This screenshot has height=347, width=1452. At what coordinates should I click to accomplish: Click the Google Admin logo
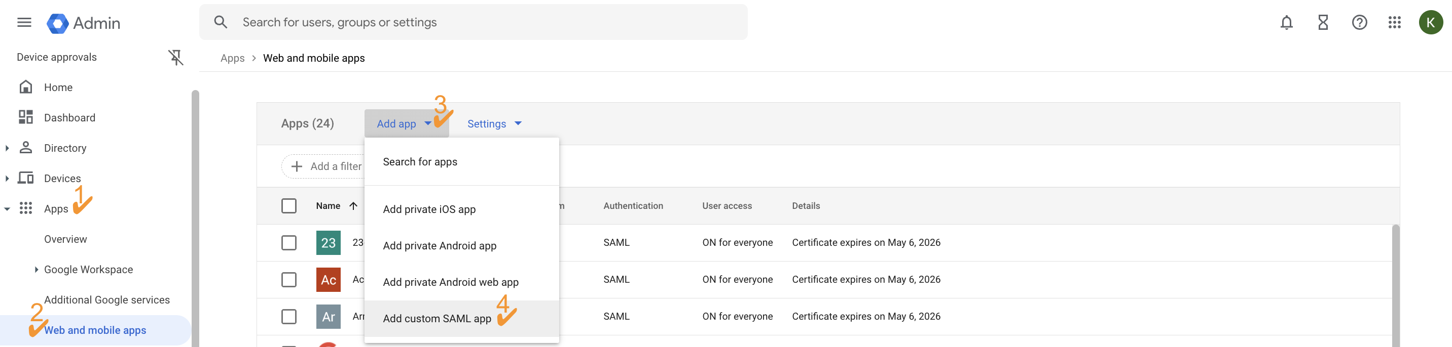[84, 23]
